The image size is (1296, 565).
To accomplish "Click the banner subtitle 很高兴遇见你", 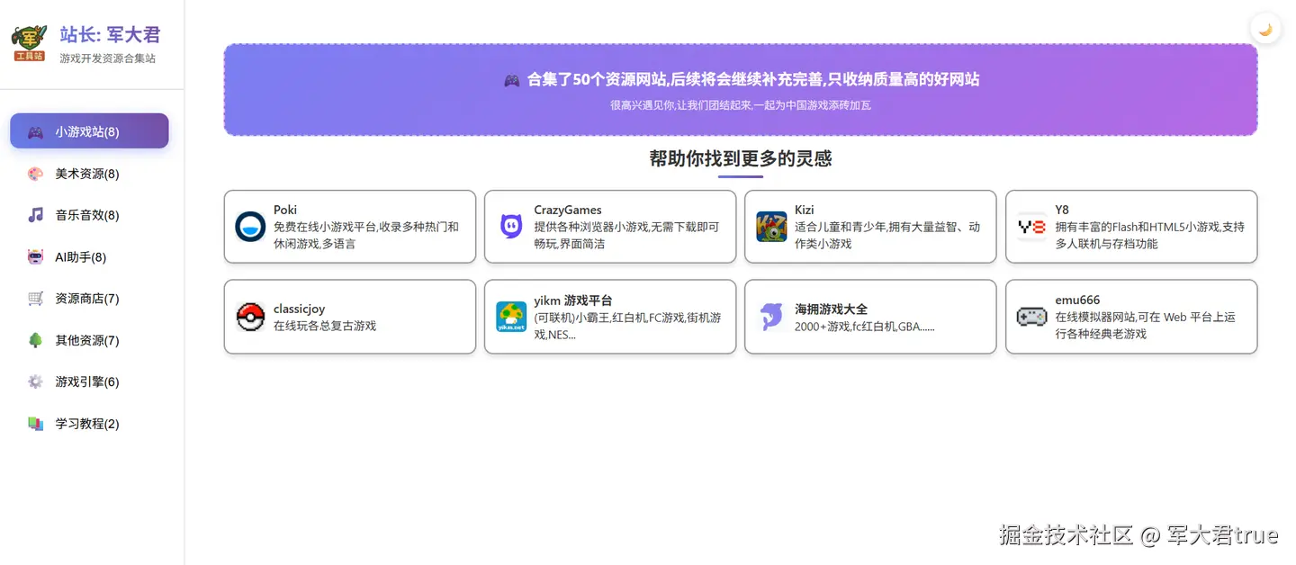I will (x=741, y=105).
